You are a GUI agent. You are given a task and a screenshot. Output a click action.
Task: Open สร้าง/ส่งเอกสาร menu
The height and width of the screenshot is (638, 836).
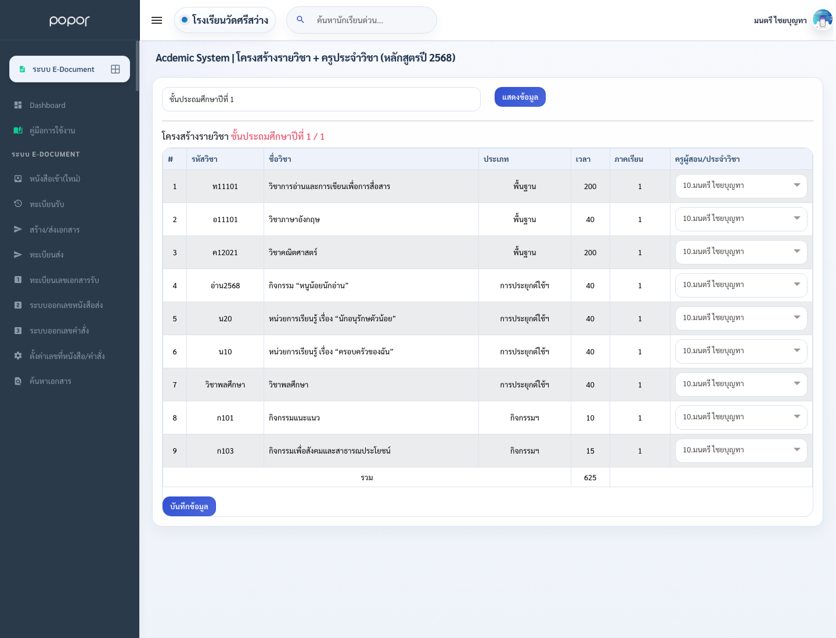tap(70, 230)
